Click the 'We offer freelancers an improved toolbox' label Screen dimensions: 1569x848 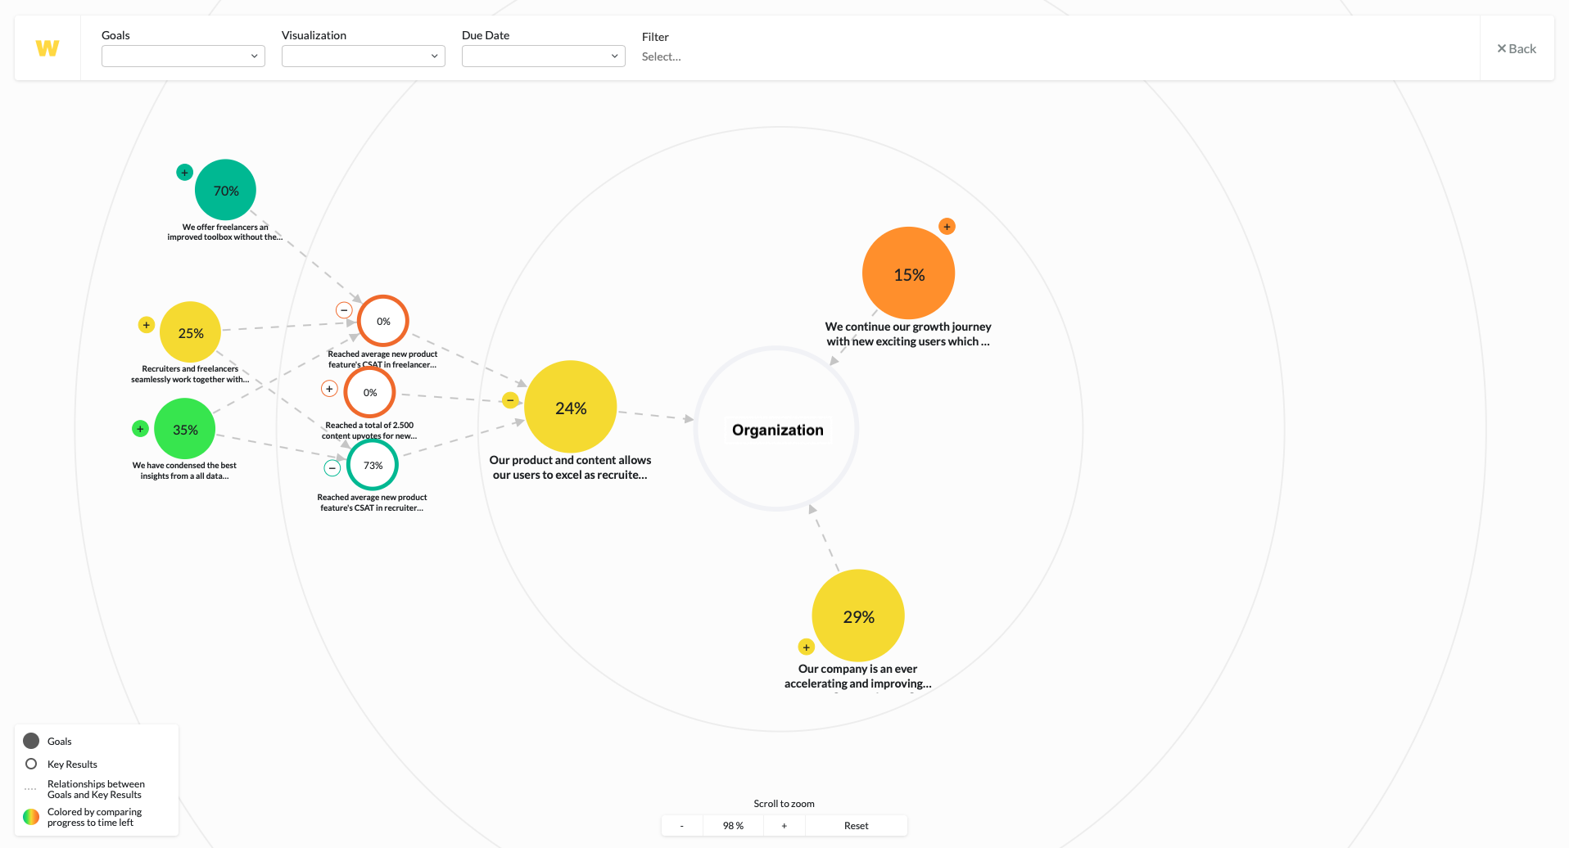click(225, 232)
